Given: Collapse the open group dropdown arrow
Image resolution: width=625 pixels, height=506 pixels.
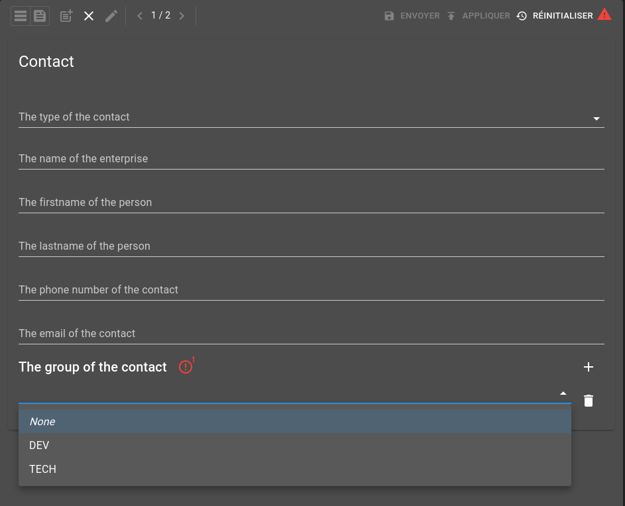Looking at the screenshot, I should (563, 393).
